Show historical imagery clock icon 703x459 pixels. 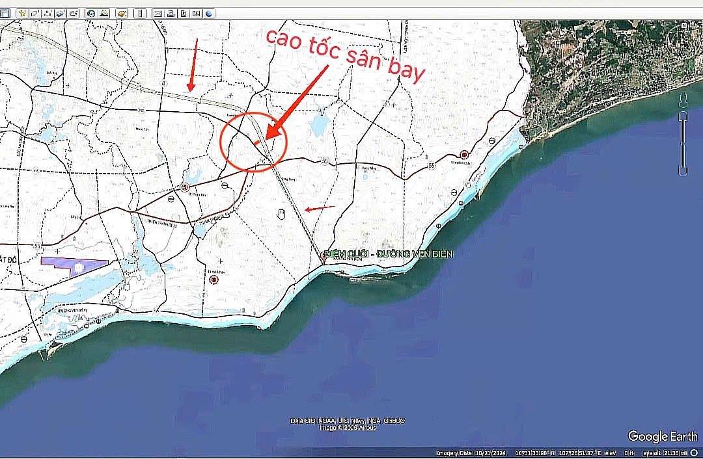pyautogui.click(x=91, y=14)
